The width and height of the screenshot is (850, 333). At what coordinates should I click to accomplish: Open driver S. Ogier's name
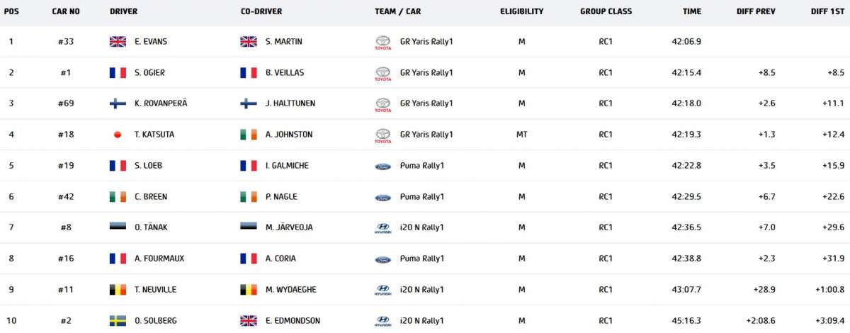(149, 72)
